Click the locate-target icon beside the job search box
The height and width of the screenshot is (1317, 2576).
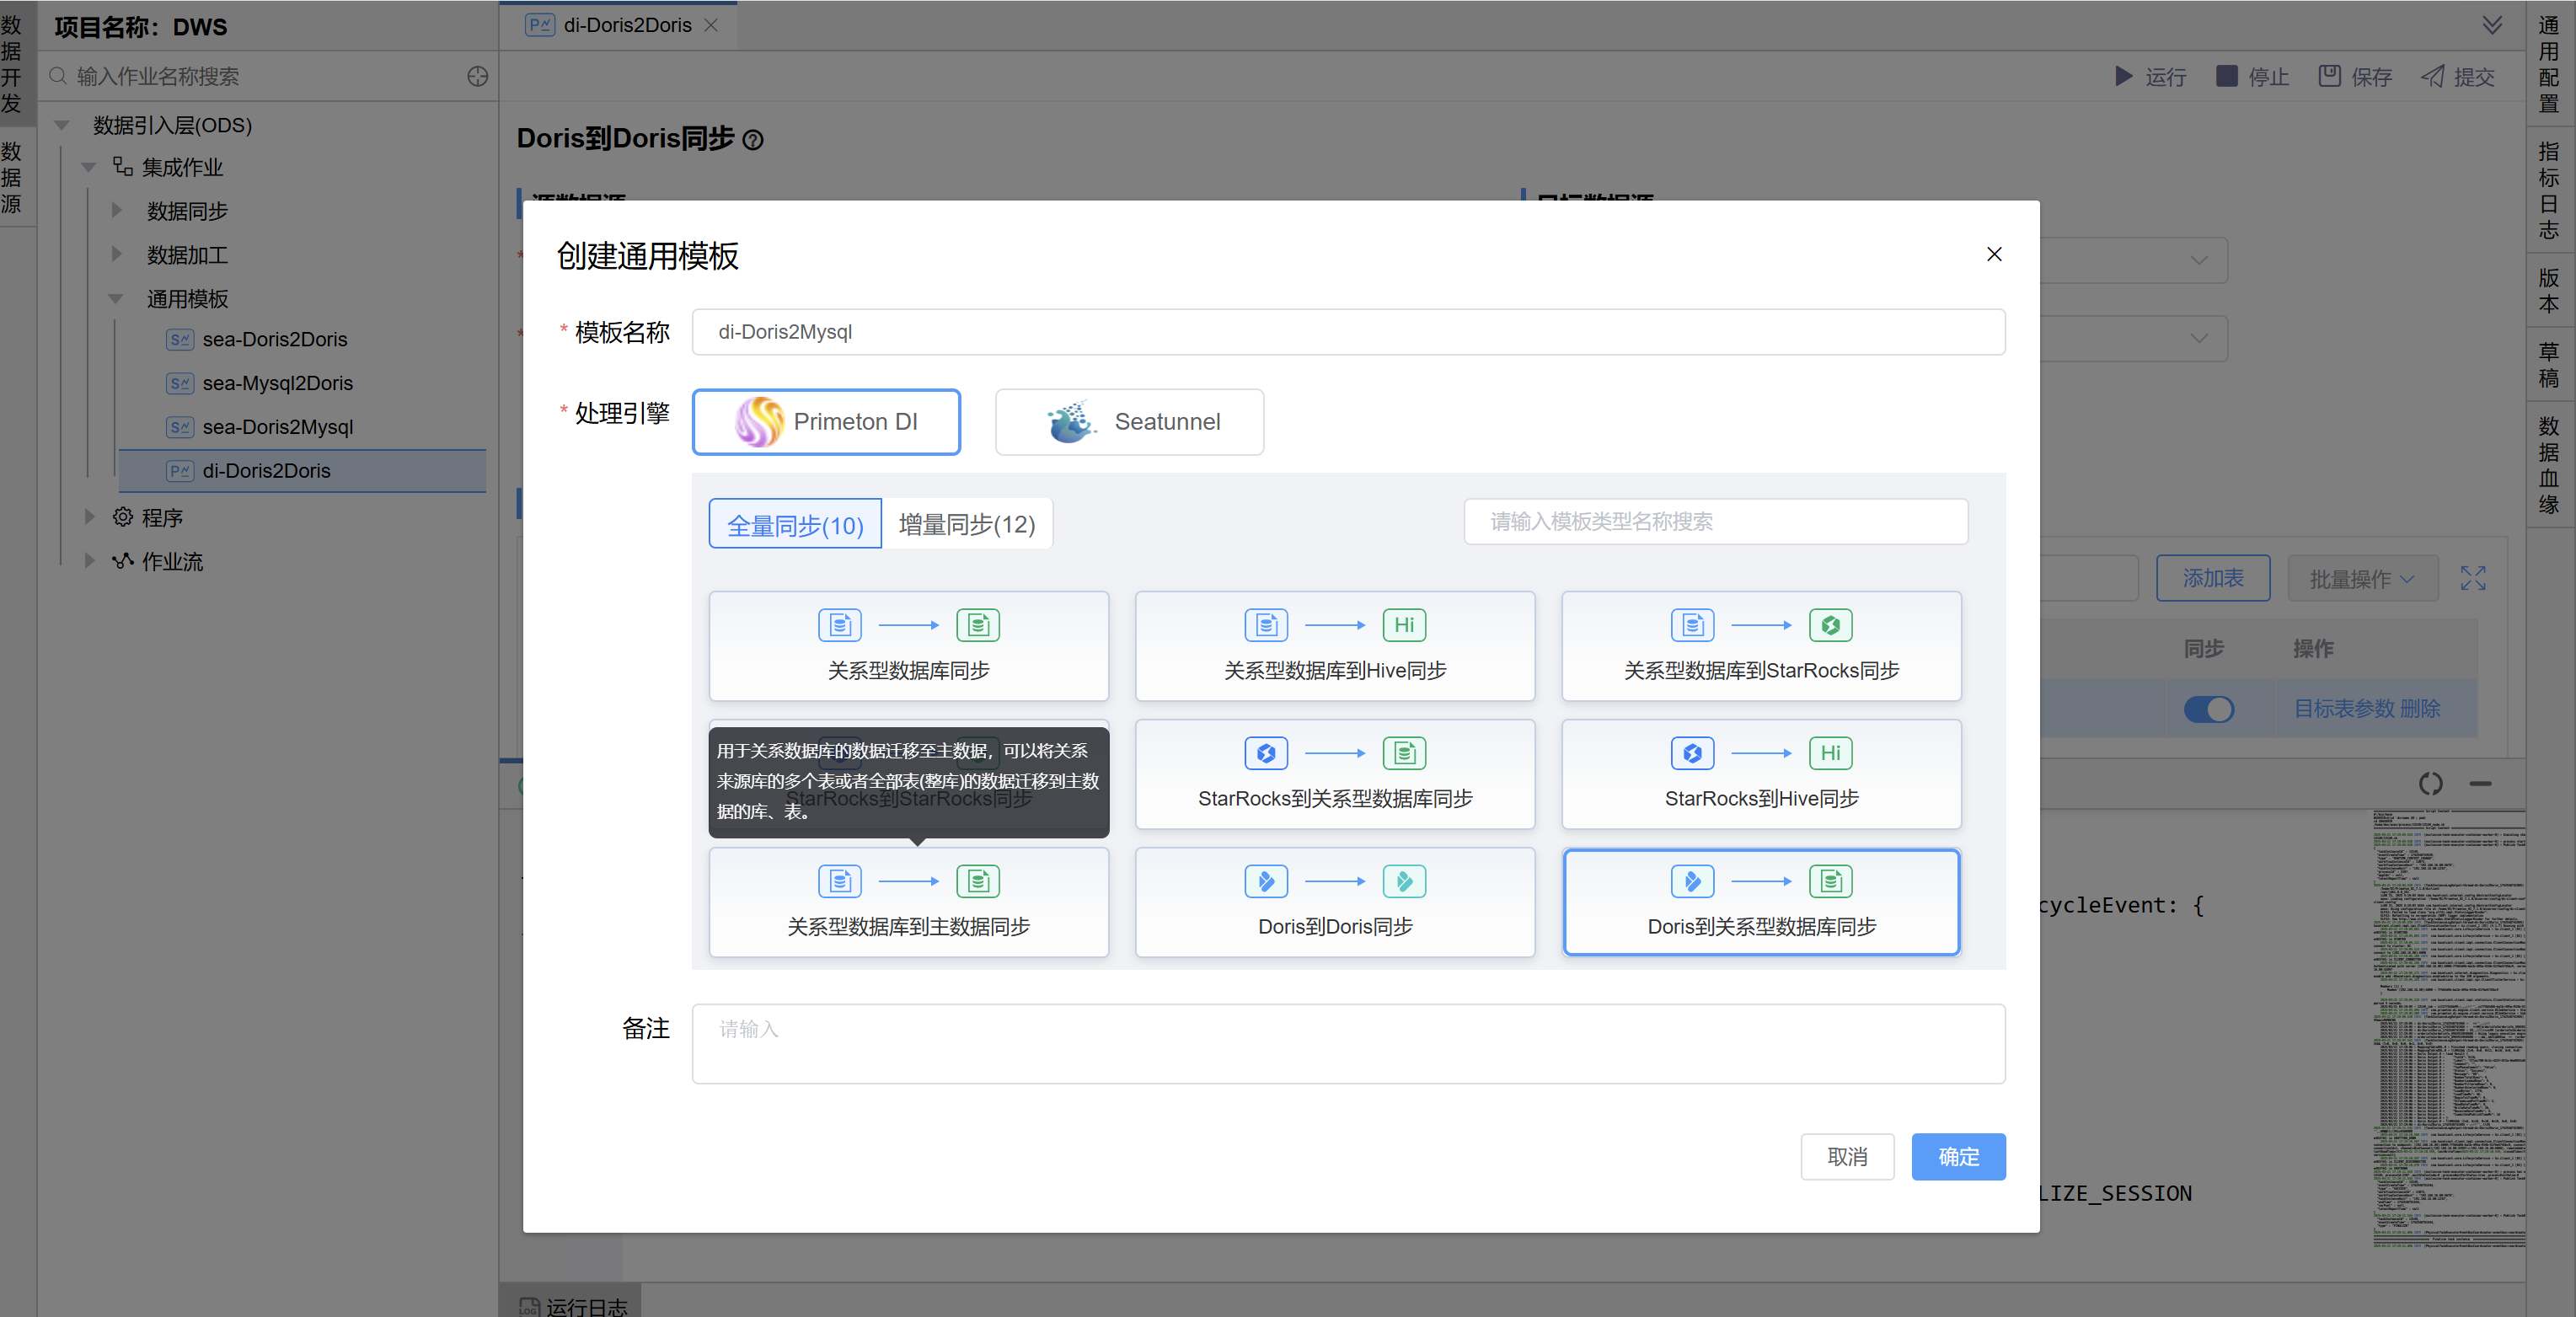pyautogui.click(x=478, y=76)
